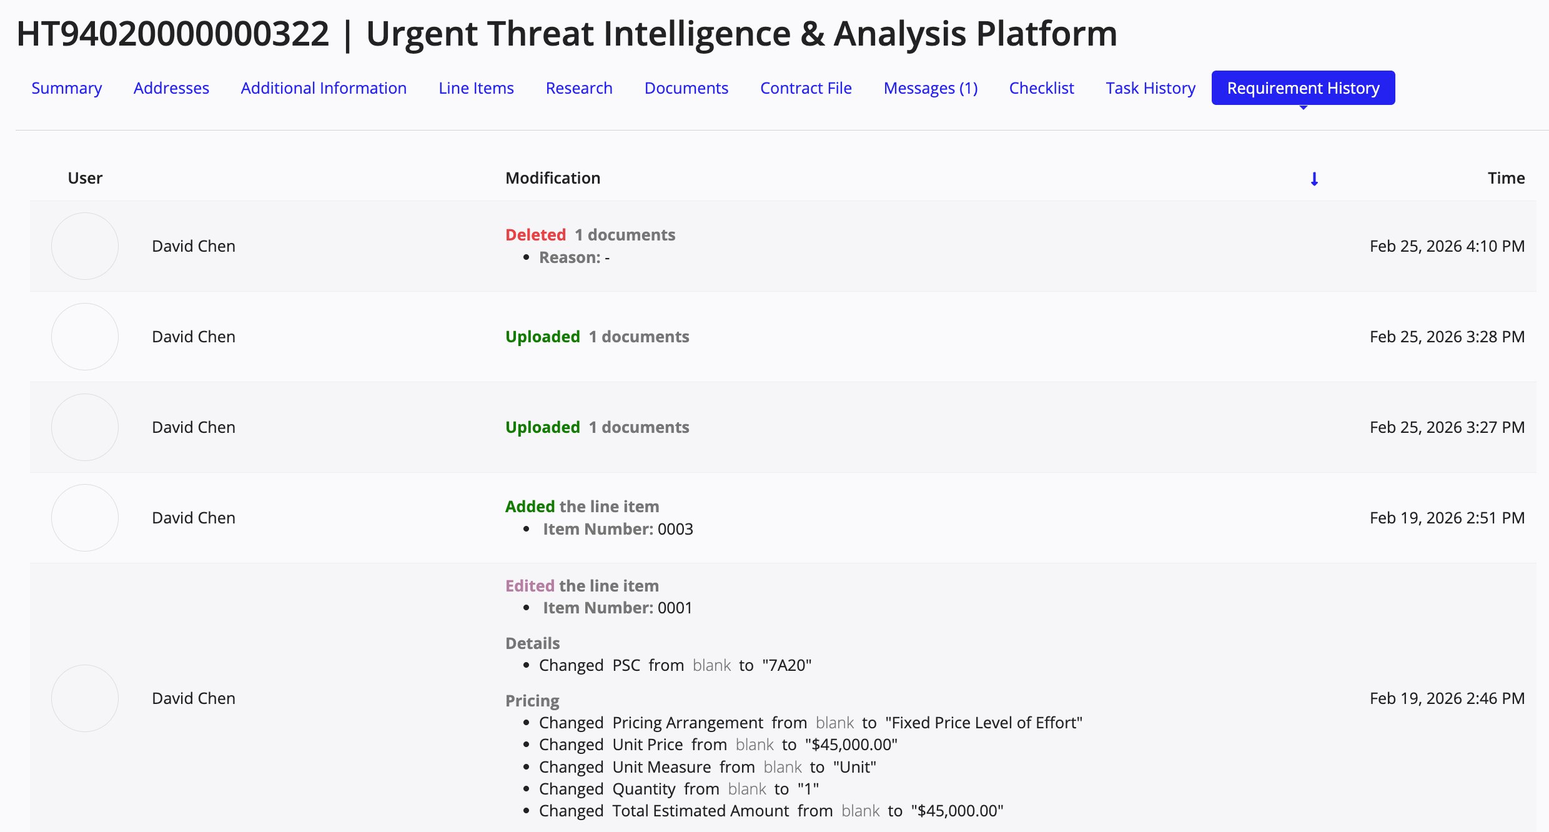Click avatar in the Item Number 0003 row
Screen dimensions: 1549x832
coord(85,518)
